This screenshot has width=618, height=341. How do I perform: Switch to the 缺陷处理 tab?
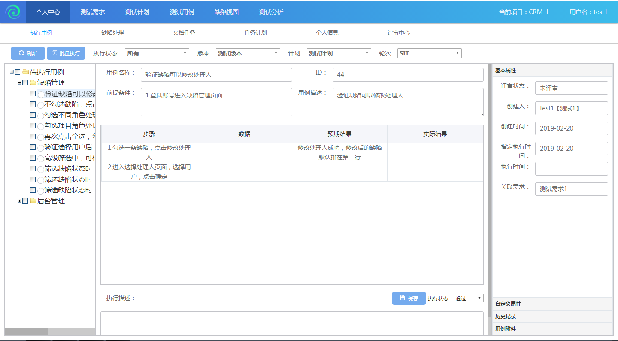[112, 33]
